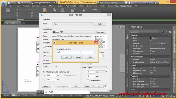177x99 pixels.
Task: Click the Open file icon in quick access toolbar
Action: pos(12,3)
